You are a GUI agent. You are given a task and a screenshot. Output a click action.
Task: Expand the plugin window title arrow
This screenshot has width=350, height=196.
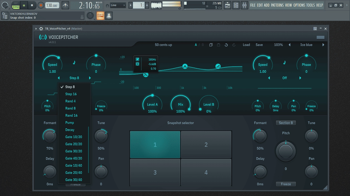click(x=36, y=29)
